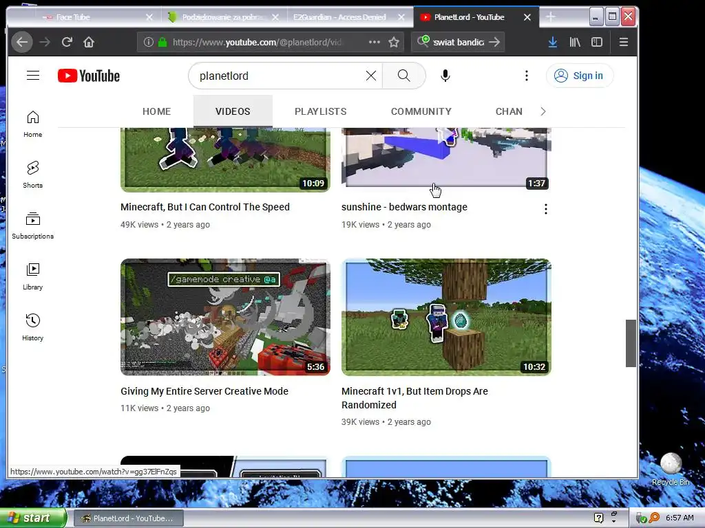Open the browser home page icon
This screenshot has height=528, width=705.
(89, 42)
